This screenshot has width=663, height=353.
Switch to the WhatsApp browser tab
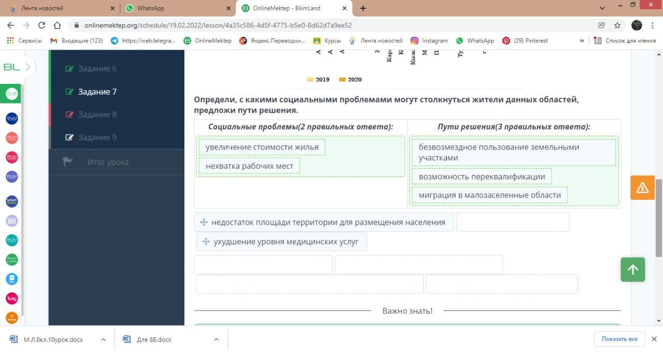click(x=176, y=8)
